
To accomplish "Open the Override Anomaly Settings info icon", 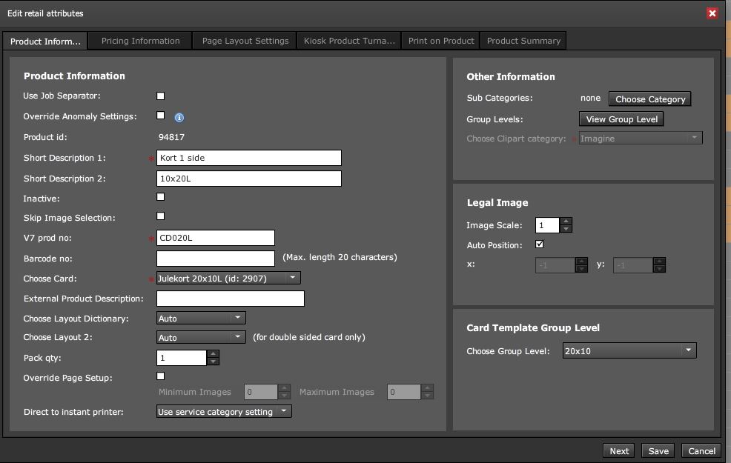I will (179, 117).
